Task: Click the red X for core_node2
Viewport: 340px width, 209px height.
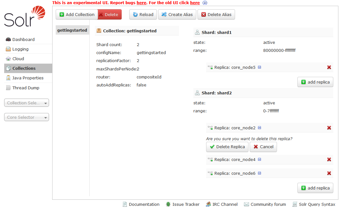Action: (329, 128)
